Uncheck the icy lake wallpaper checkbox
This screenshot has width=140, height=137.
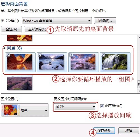coord(39,55)
